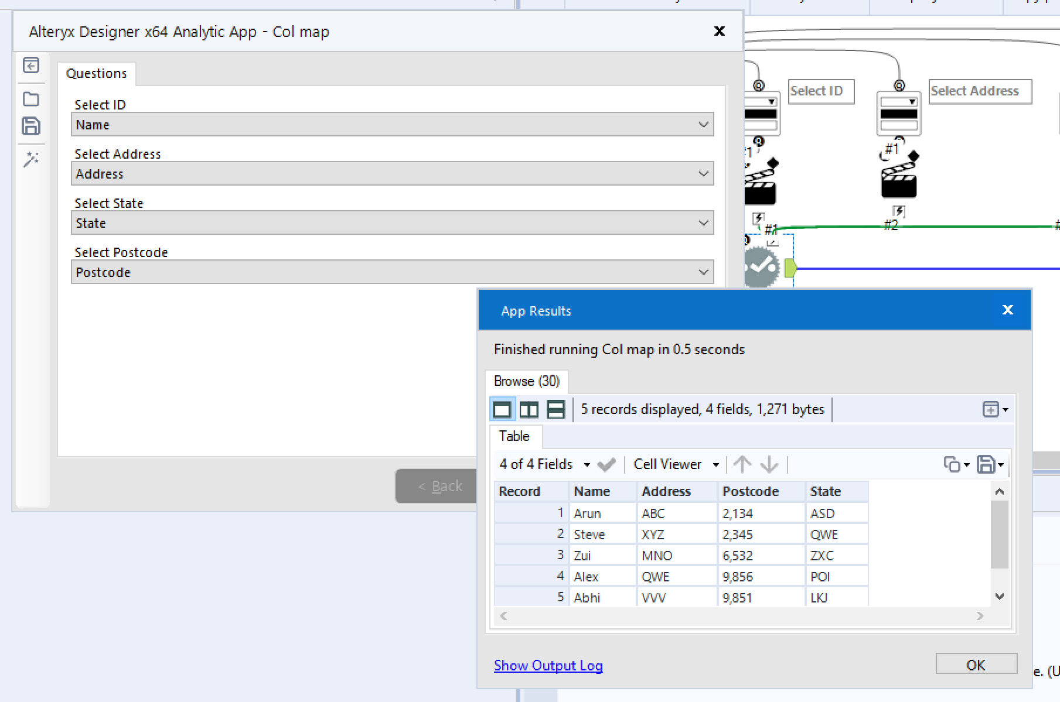The width and height of the screenshot is (1060, 702).
Task: Enable single-pane browse layout
Action: [502, 409]
